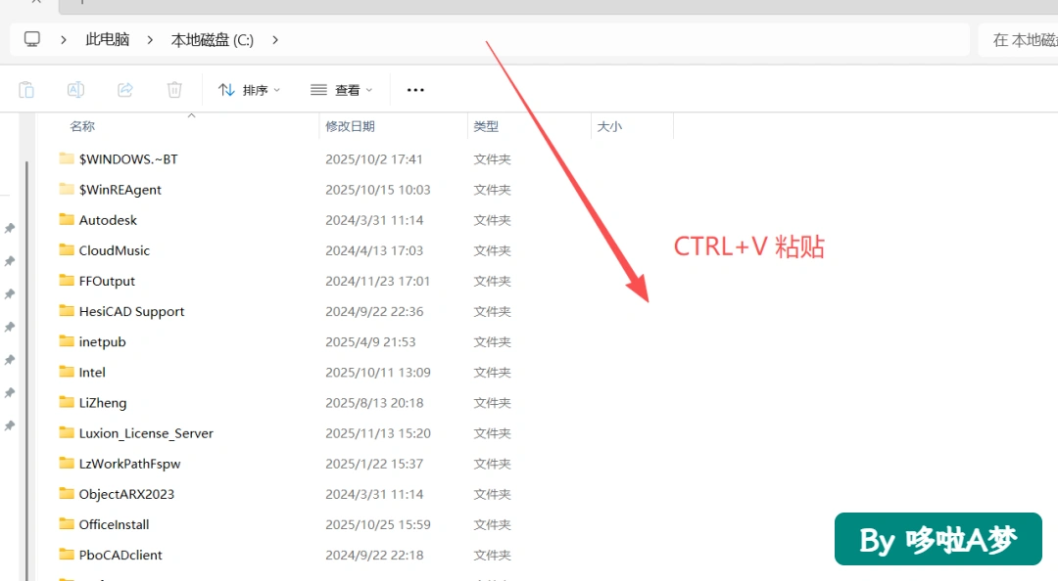Sort by 大小 column header
Viewport: 1058px width, 581px height.
[x=609, y=126]
